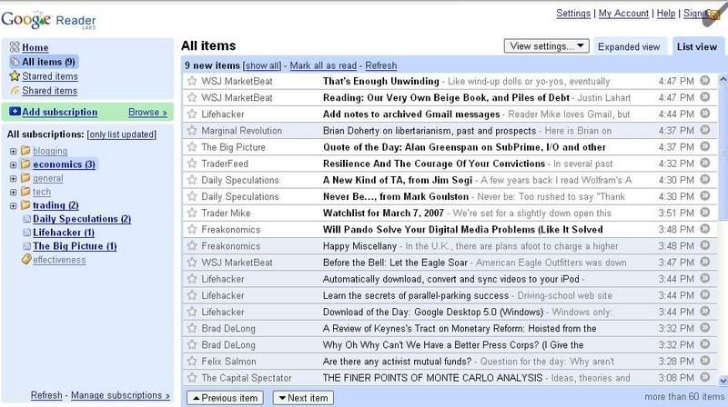Expand the general folder
Viewport: 728px width, 407px height.
(x=13, y=178)
